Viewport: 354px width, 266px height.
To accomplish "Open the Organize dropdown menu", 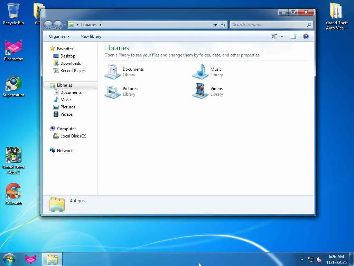I will coord(59,36).
